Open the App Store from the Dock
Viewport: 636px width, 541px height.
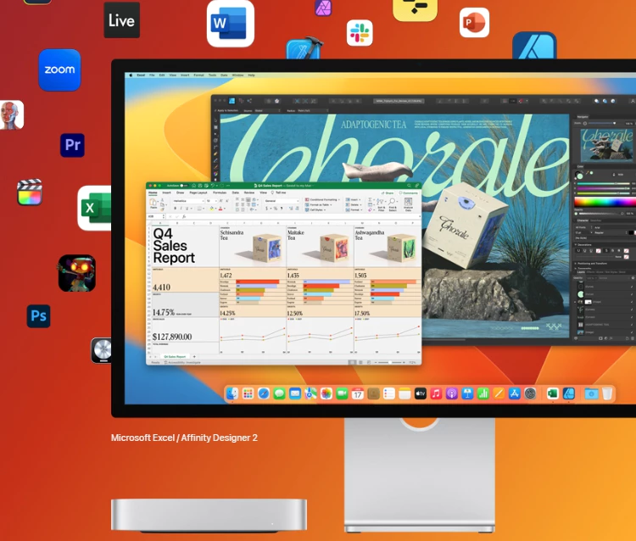point(515,393)
